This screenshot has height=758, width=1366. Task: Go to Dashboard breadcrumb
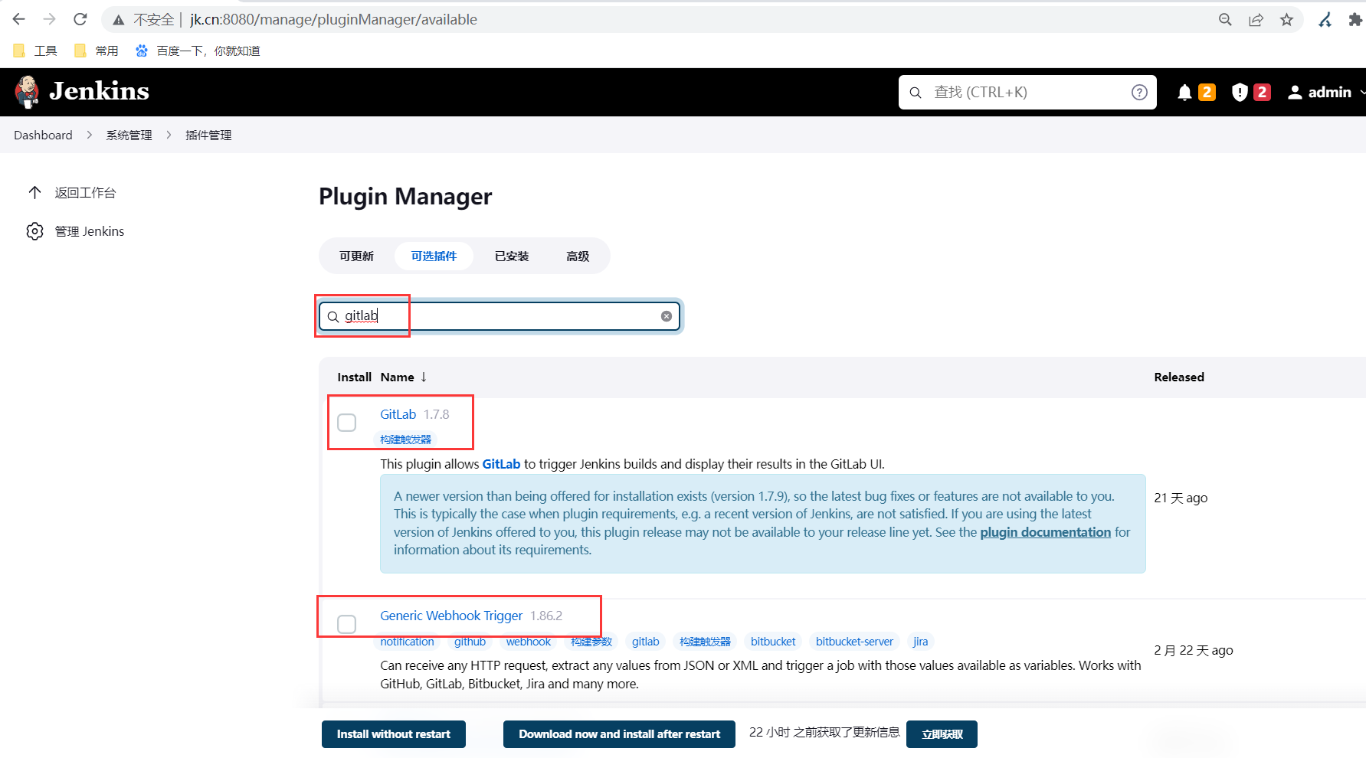[x=43, y=135]
